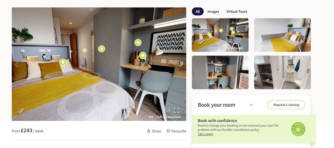Switch to the Images tab
The height and width of the screenshot is (148, 334).
213,12
